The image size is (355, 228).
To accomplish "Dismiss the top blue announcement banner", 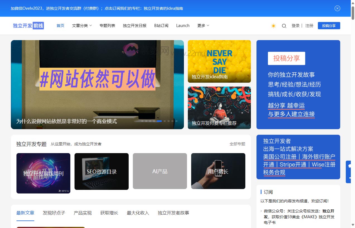I will tap(337, 8).
